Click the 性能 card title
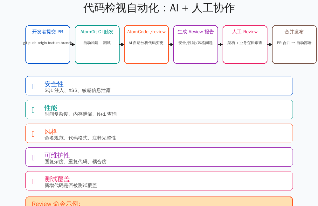The image size is (318, 206). coord(51,108)
